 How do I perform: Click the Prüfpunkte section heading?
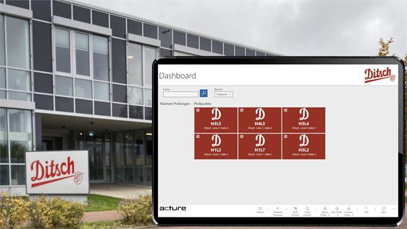click(202, 104)
